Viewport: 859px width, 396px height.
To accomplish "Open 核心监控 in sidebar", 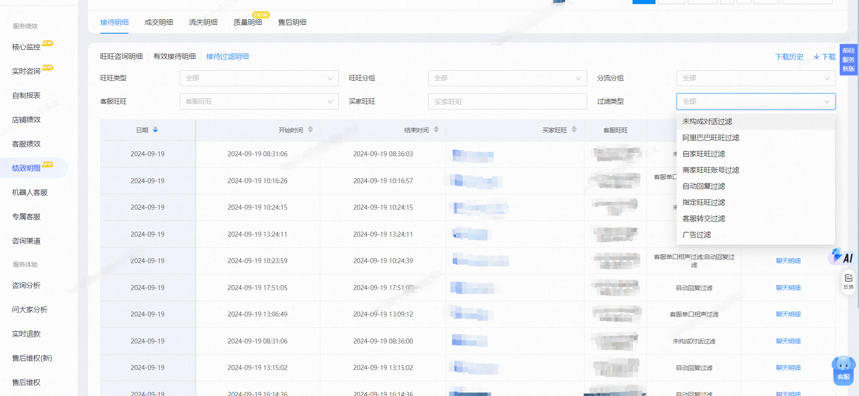I will 26,47.
